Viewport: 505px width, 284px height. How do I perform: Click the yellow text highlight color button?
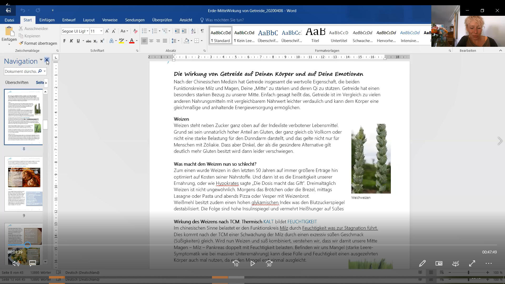(121, 41)
